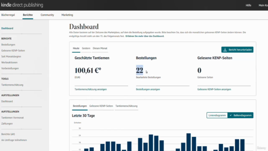Image resolution: width=268 pixels, height=151 pixels.
Task: Click the Letzte 30 Tage heading
Action: 83,116
